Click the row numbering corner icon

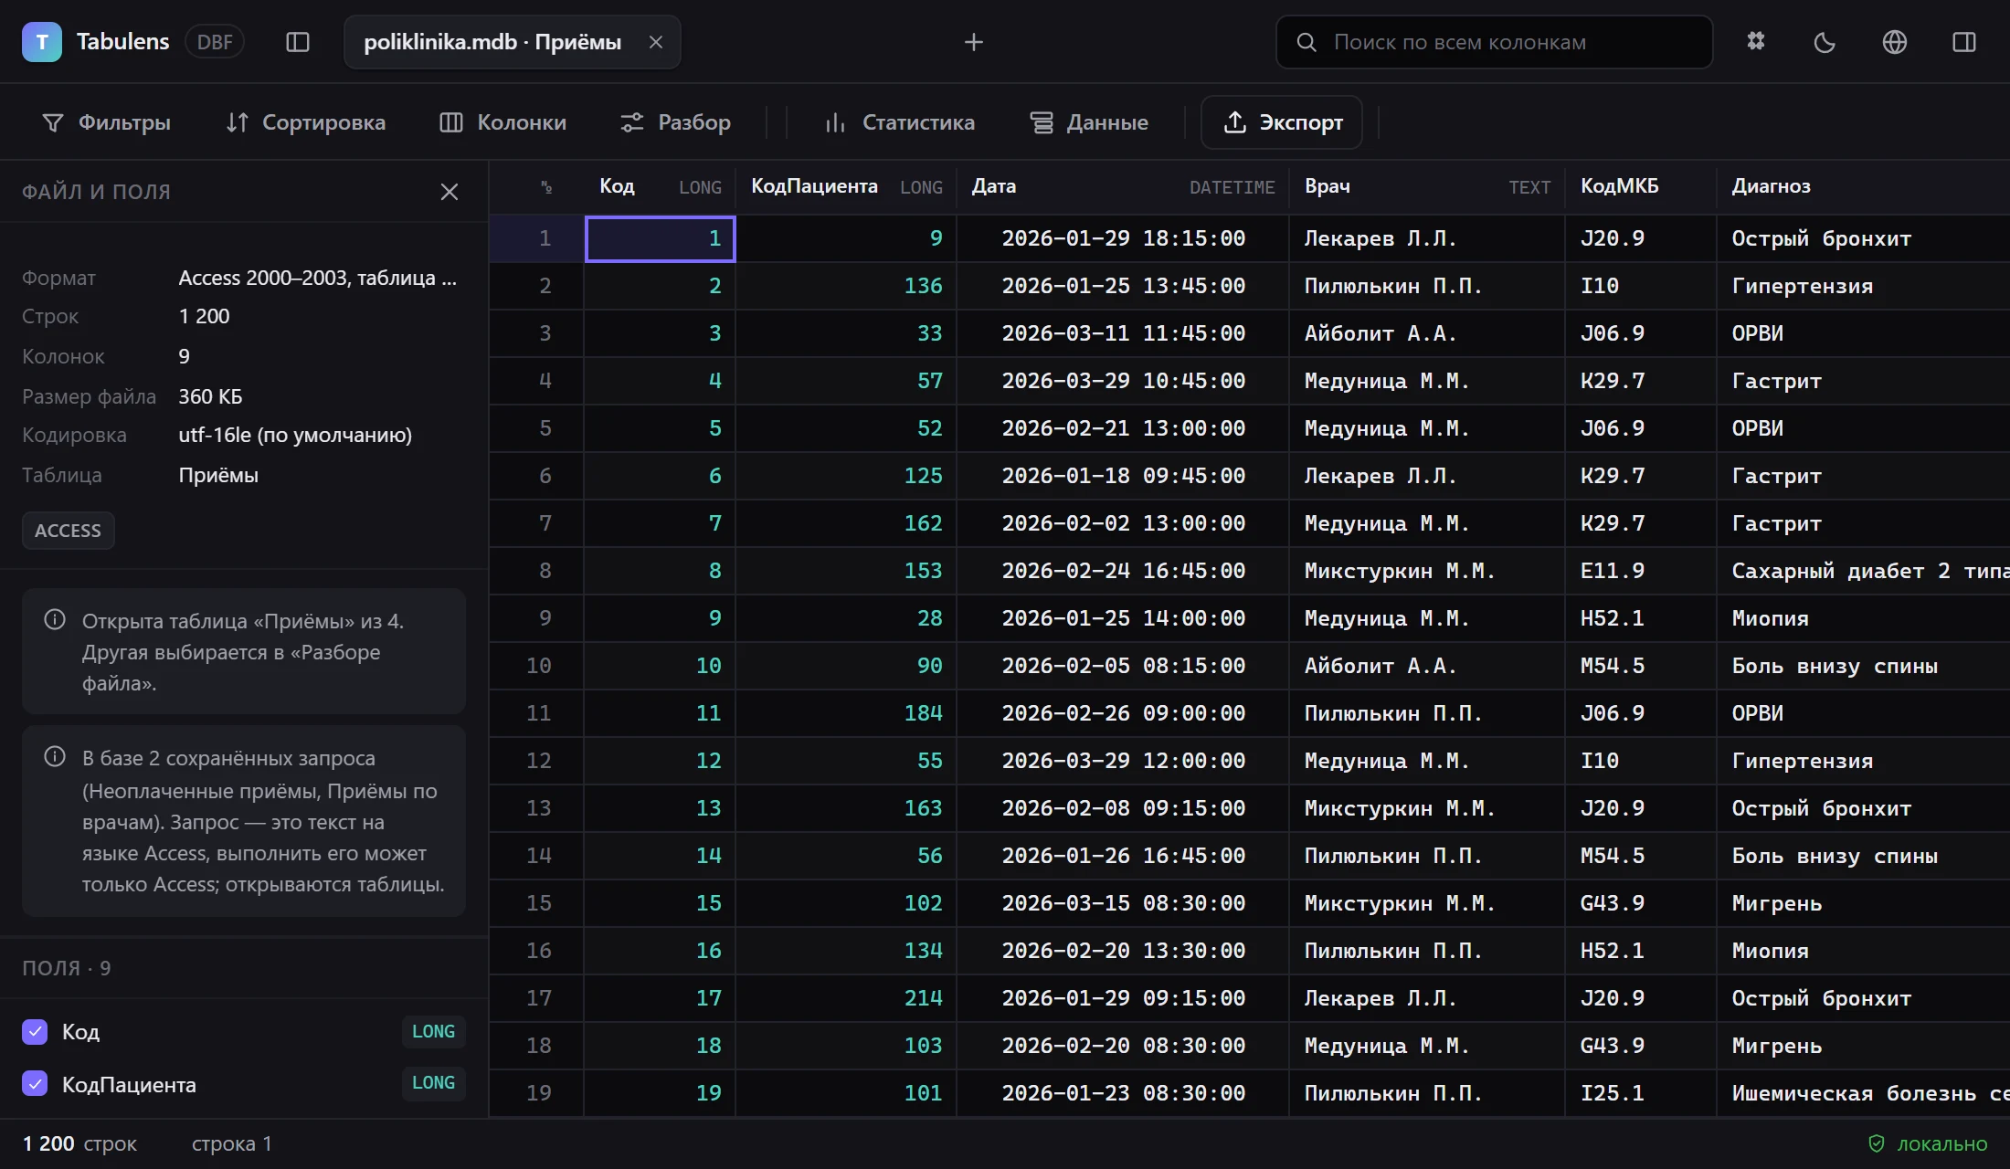546,187
